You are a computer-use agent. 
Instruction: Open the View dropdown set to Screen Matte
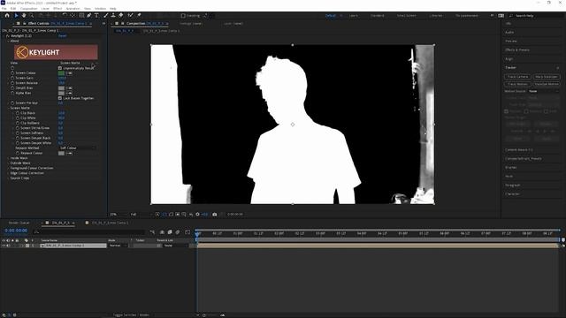pos(78,63)
